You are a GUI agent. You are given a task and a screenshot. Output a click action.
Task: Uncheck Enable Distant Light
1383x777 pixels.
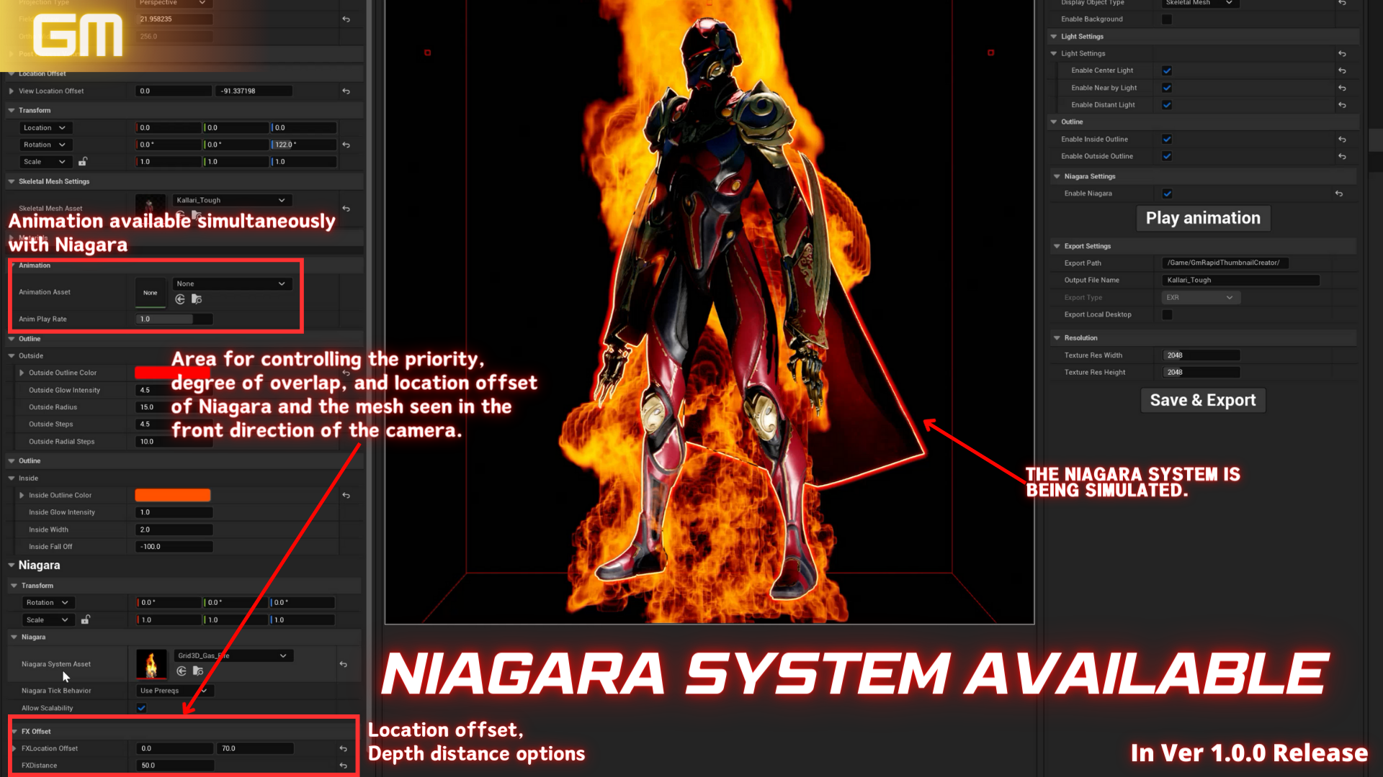pos(1167,105)
